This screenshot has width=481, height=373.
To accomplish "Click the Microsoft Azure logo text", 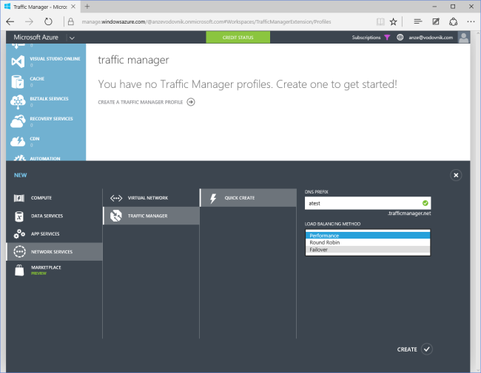I will tap(36, 38).
